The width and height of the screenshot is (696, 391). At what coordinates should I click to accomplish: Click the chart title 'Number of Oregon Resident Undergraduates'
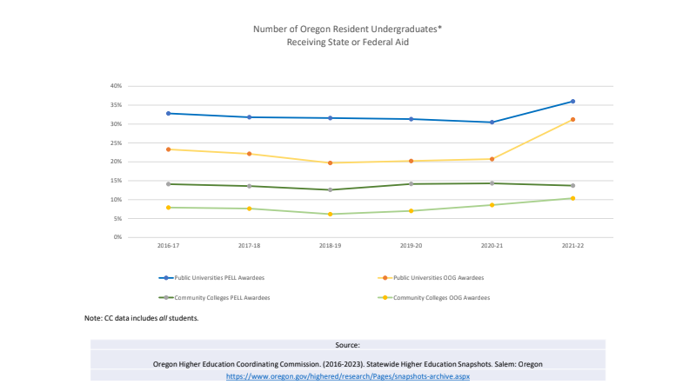click(x=347, y=29)
